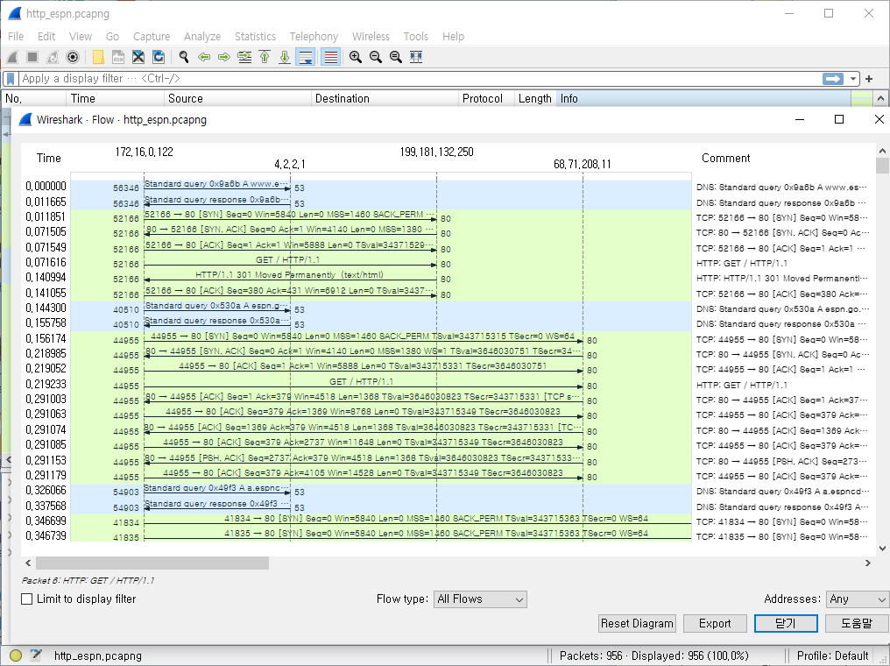Image resolution: width=890 pixels, height=666 pixels.
Task: Click the Reset Diagram button
Action: 637,623
